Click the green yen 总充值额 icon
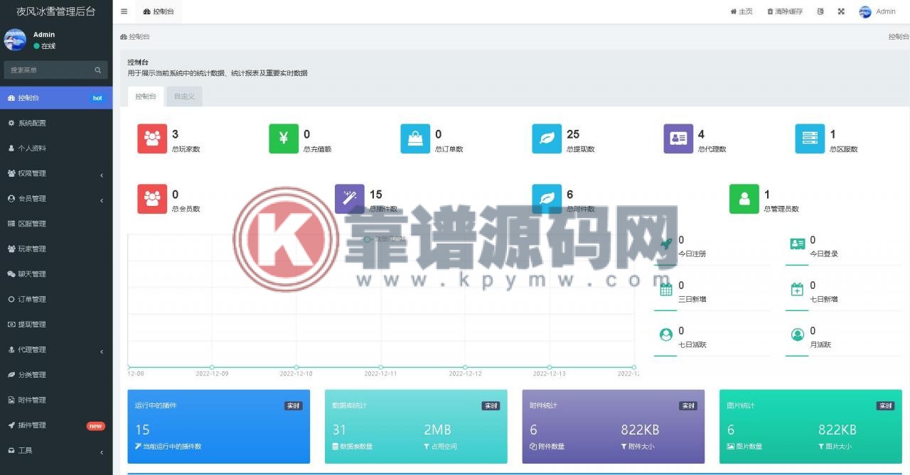The width and height of the screenshot is (910, 475). (284, 138)
